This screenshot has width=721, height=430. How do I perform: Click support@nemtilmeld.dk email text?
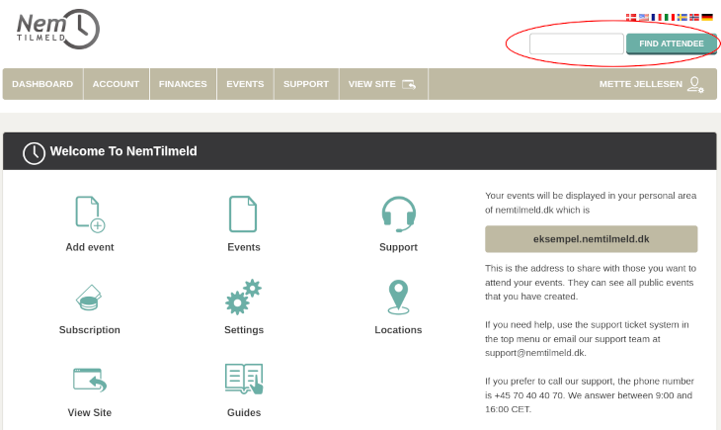(535, 353)
